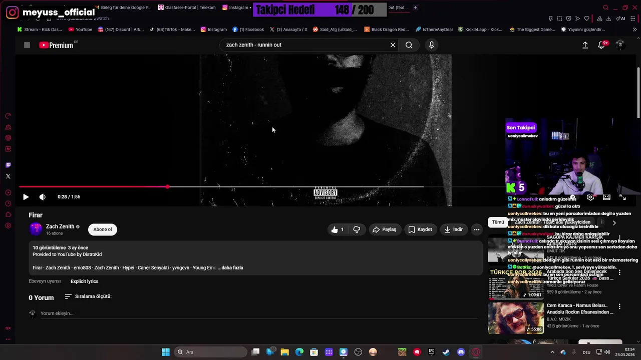The width and height of the screenshot is (641, 360).
Task: Open X in the Opera sidebar
Action: 8,176
